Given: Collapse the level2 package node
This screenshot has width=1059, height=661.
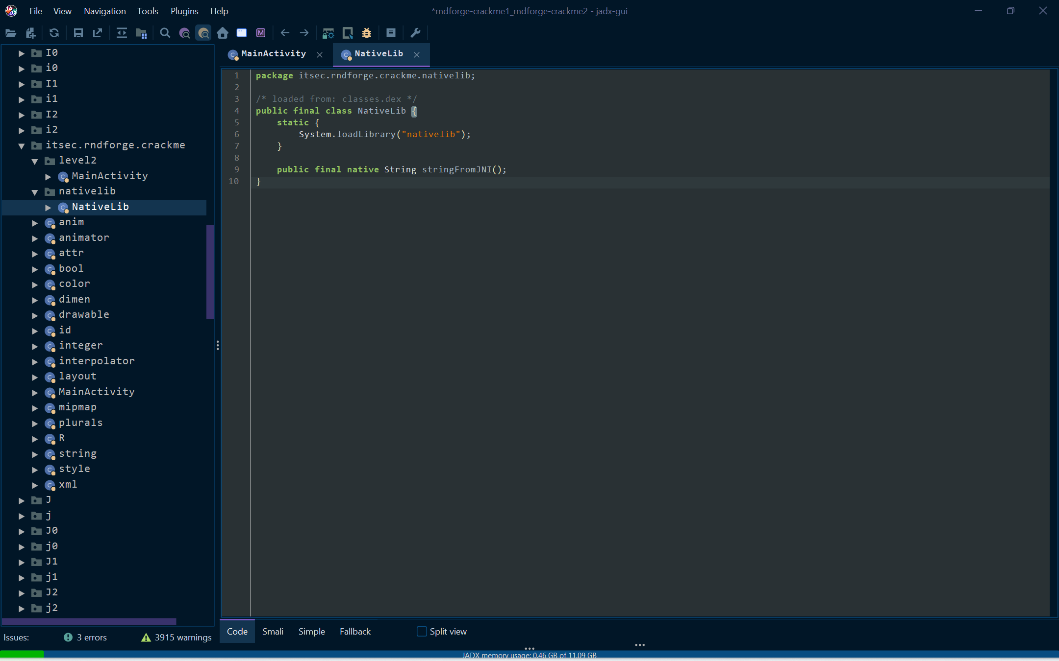Looking at the screenshot, I should click(35, 161).
